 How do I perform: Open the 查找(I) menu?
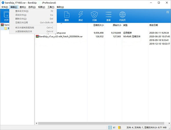tap(23, 7)
